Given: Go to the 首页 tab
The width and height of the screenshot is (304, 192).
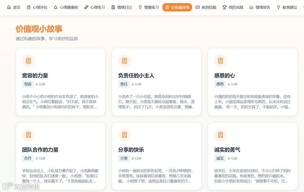Looking at the screenshot, I should (14, 7).
